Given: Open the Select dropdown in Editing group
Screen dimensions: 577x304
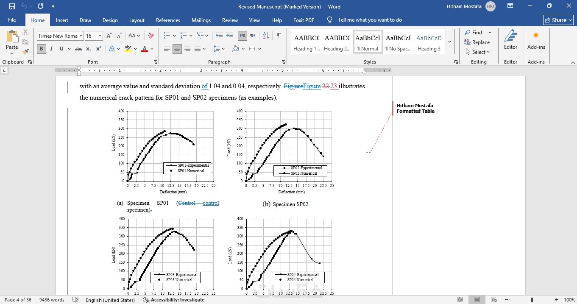Looking at the screenshot, I should click(x=477, y=52).
